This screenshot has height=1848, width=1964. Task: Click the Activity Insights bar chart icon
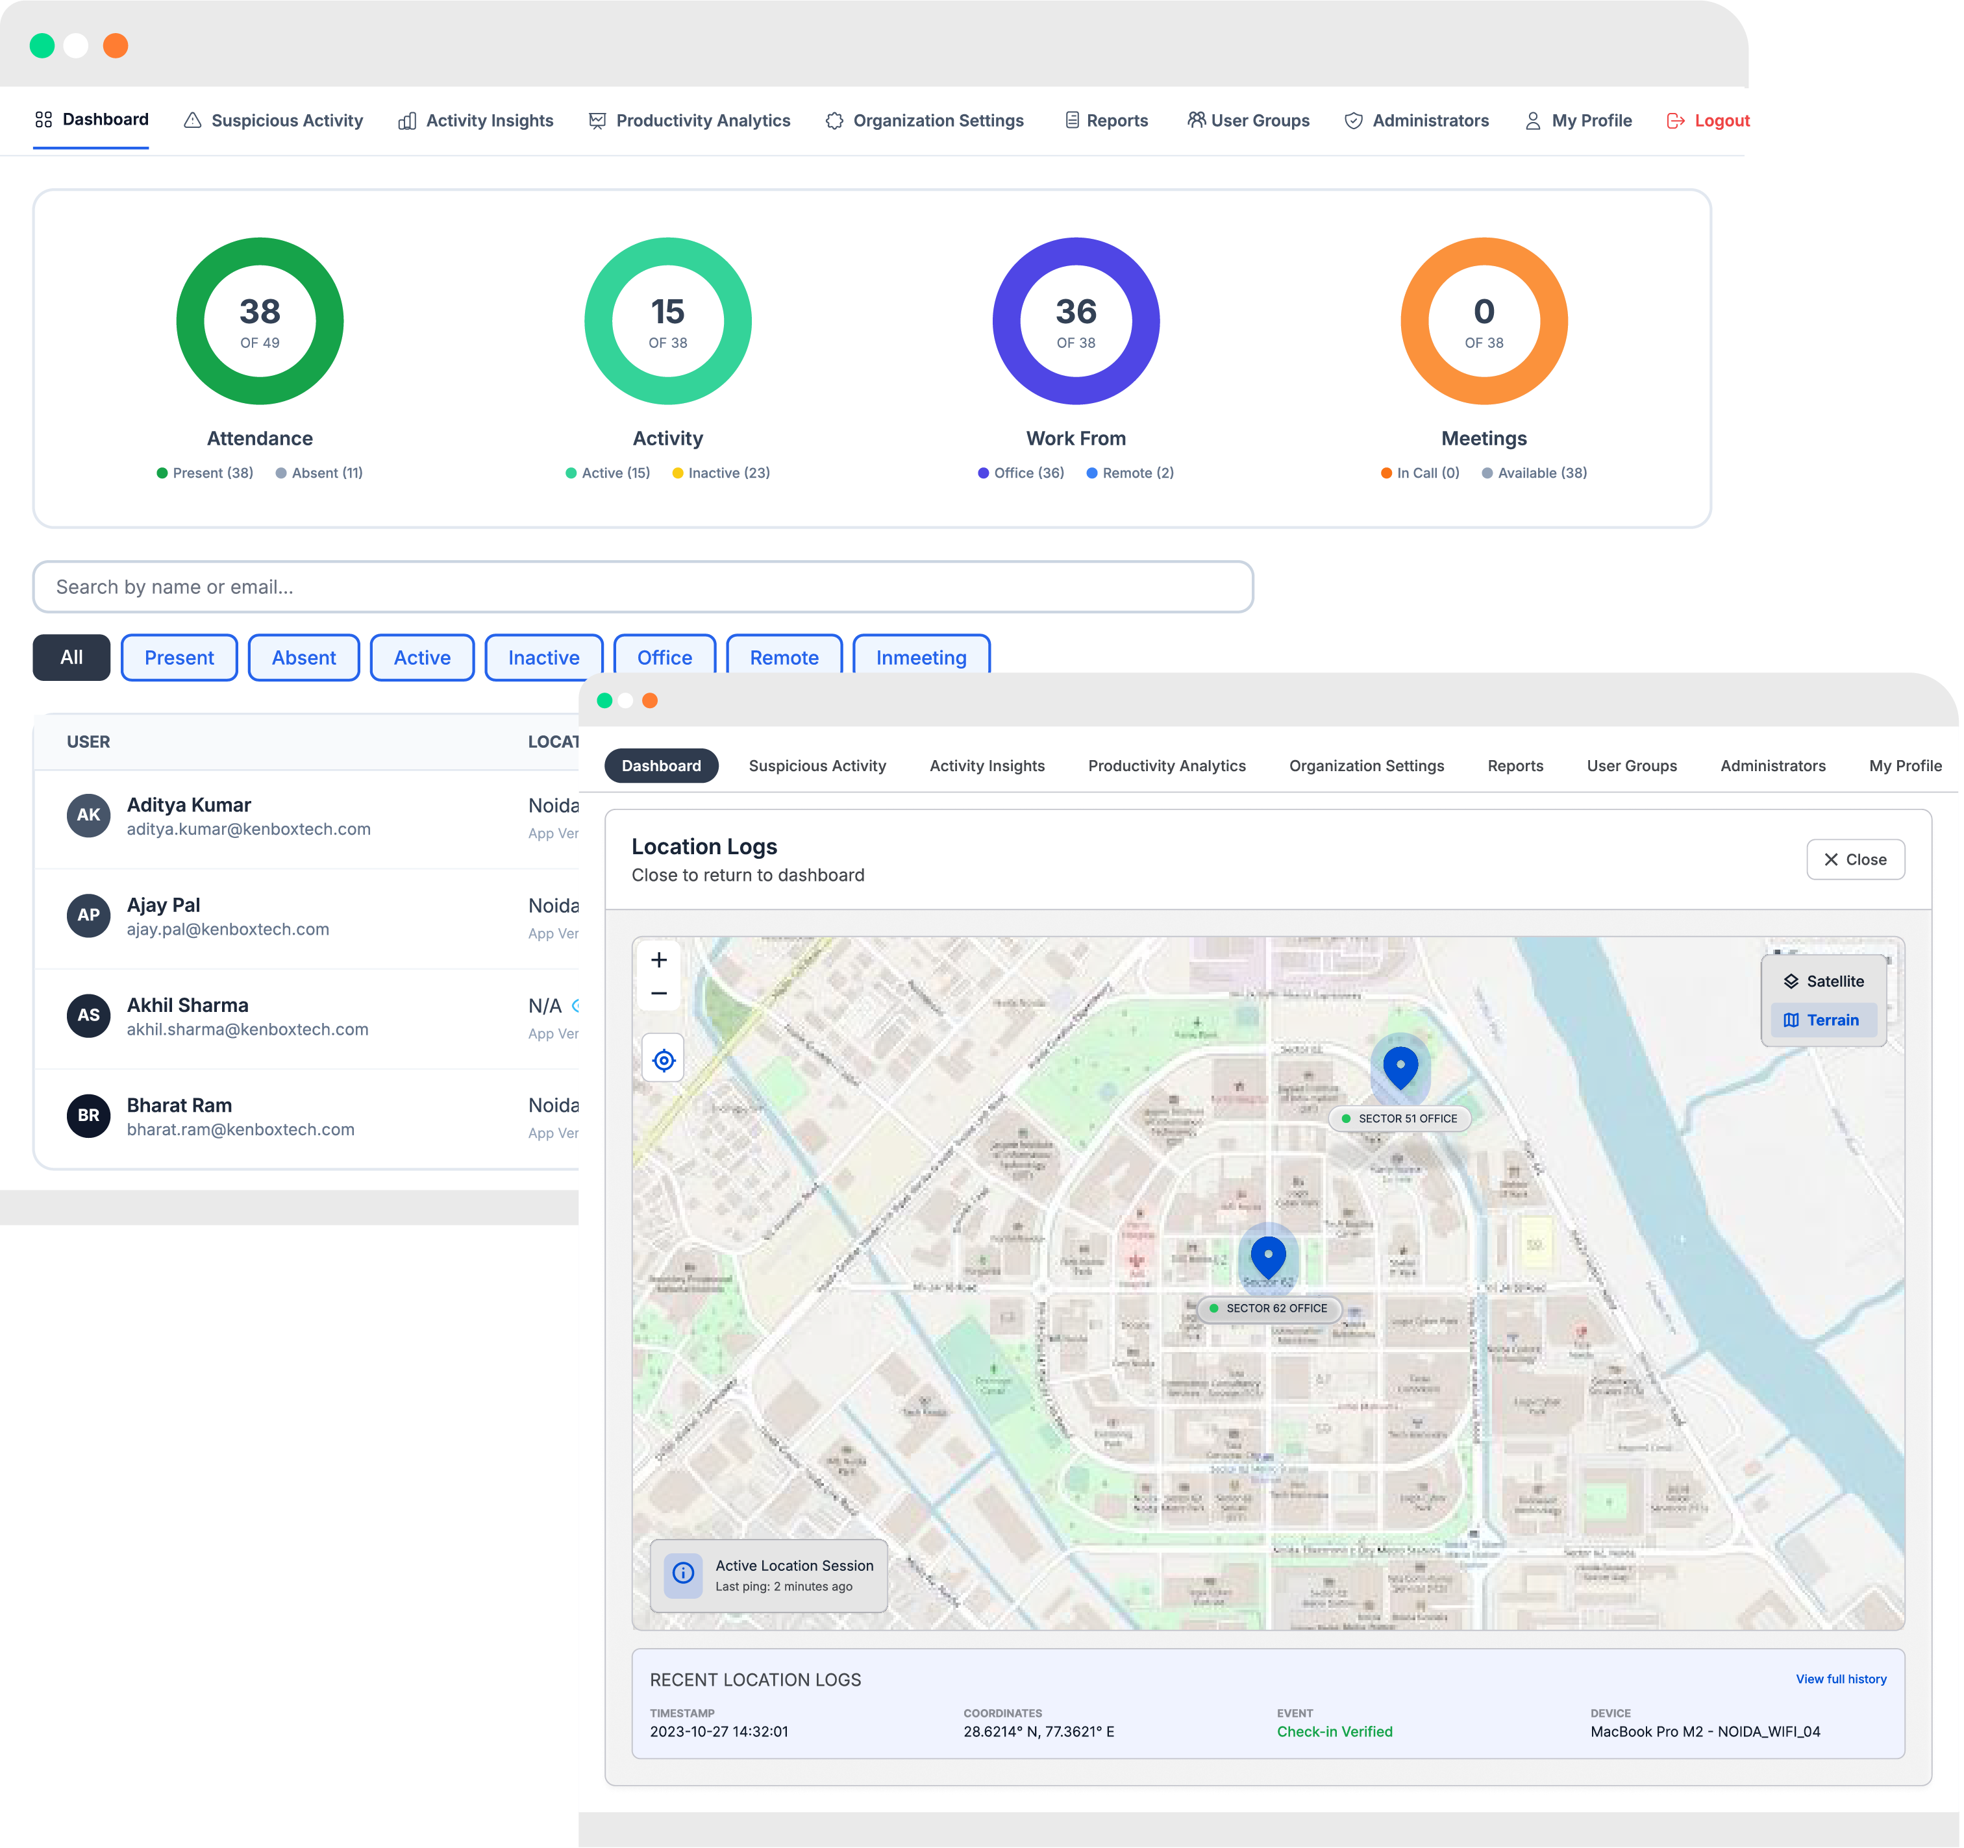[x=407, y=121]
